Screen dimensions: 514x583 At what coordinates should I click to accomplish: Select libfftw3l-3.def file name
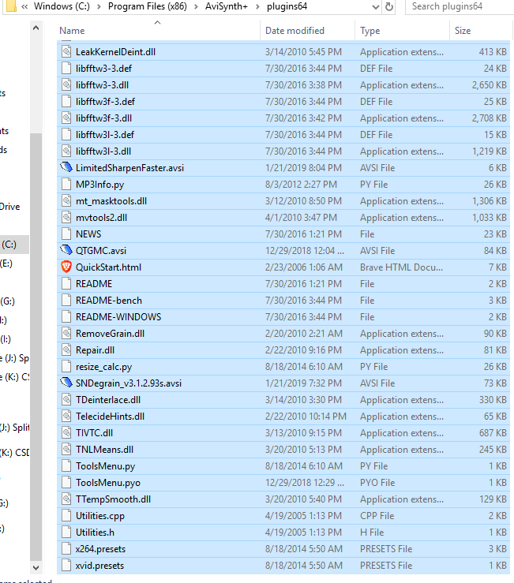(x=105, y=135)
